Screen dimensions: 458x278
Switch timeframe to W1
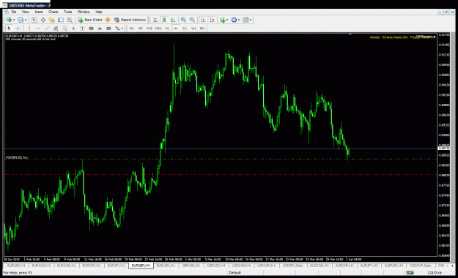click(193, 29)
